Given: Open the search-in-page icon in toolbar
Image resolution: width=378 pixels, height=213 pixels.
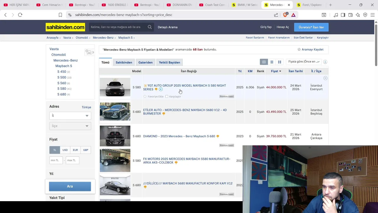Looking at the screenshot, I should point(324,15).
